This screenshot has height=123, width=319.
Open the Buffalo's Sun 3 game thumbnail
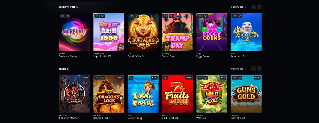(143, 32)
